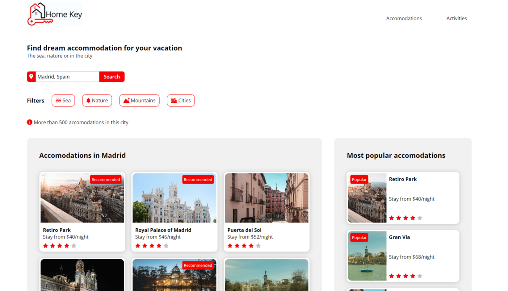This screenshot has width=508, height=291.
Task: Click the red location pin beside the search field
Action: [31, 77]
